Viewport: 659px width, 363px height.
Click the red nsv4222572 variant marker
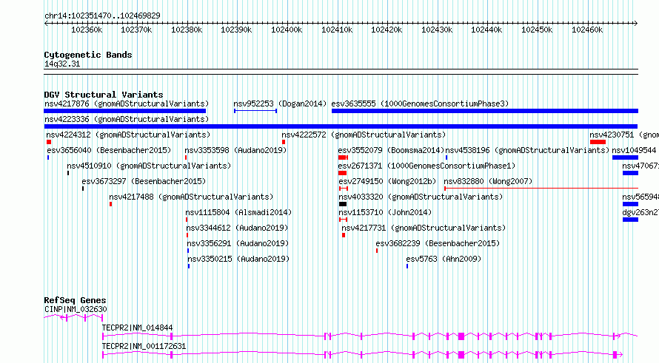284,142
